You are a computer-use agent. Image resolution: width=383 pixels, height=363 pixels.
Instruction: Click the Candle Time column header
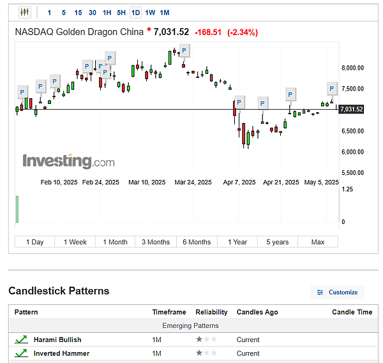point(352,312)
